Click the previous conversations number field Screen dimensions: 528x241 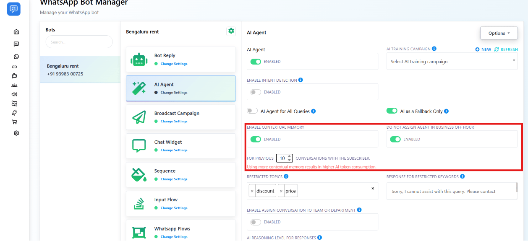point(285,158)
